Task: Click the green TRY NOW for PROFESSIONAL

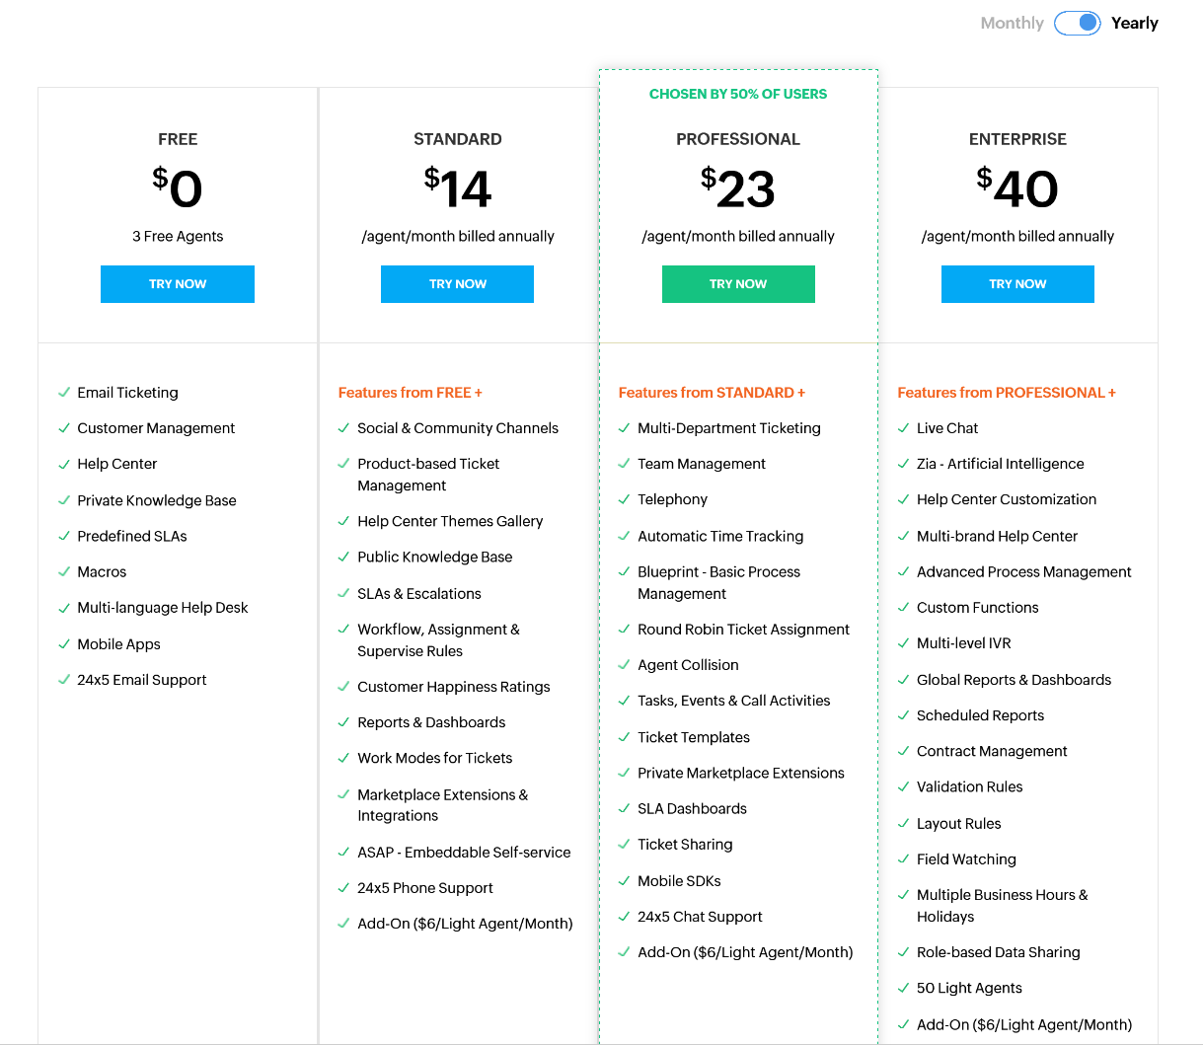Action: point(738,284)
